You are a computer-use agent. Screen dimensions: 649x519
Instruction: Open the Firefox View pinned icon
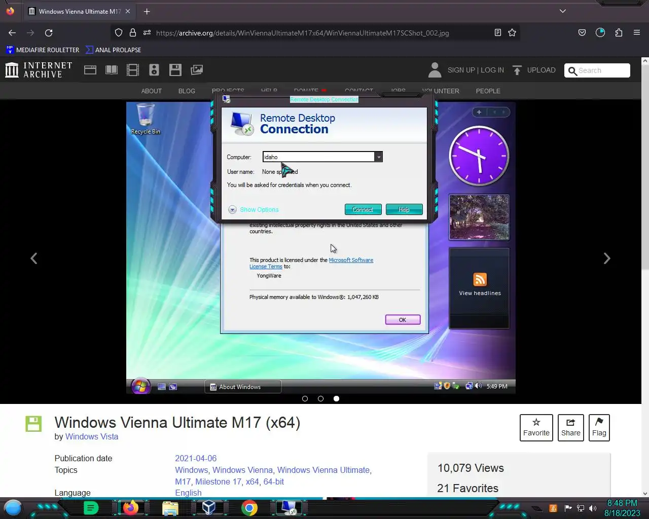10,11
